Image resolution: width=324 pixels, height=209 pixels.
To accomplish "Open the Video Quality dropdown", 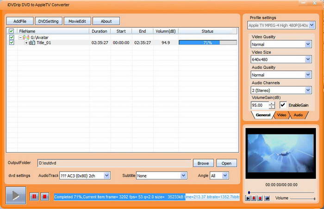I will (308, 44).
